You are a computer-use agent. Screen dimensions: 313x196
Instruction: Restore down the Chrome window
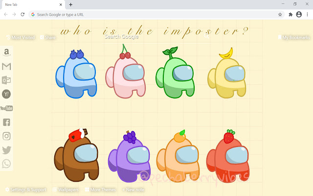295,4
